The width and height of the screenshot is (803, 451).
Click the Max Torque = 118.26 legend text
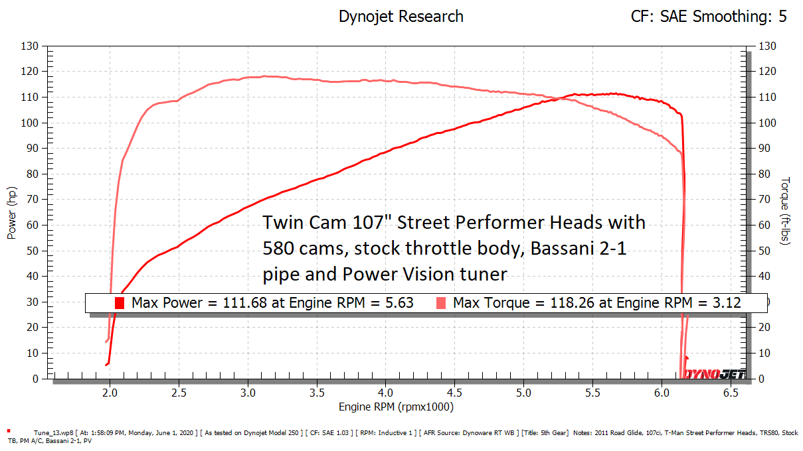(x=597, y=303)
